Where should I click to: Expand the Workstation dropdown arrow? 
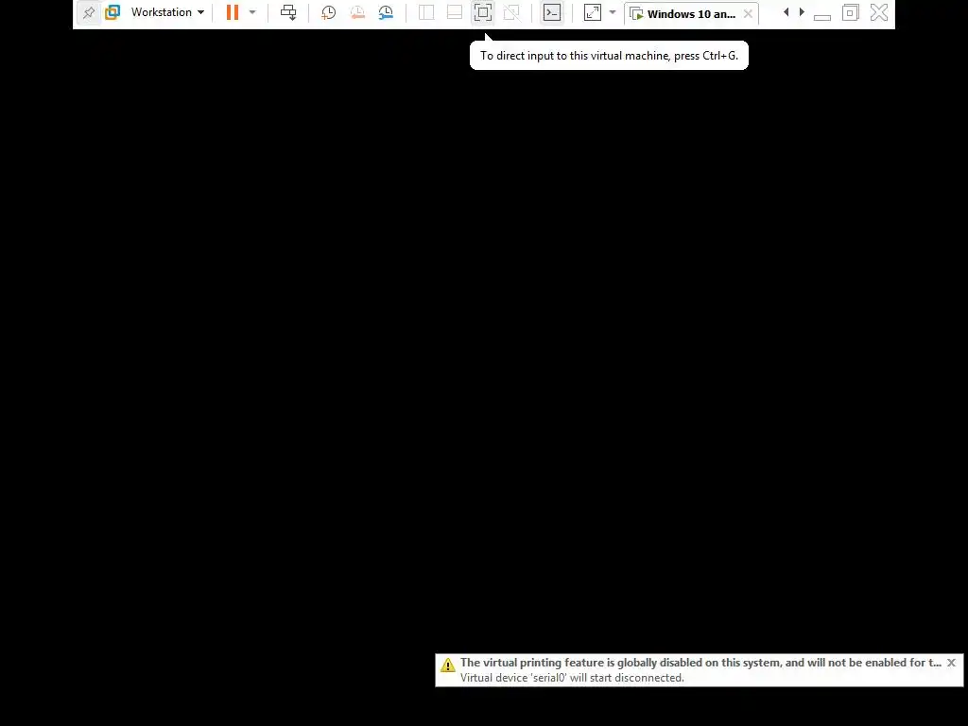coord(200,12)
